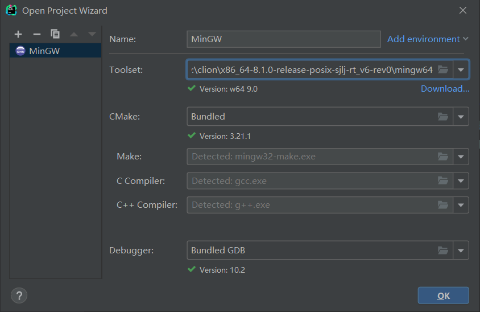Browse folder for C++ Compiler
480x312 pixels.
pos(443,205)
